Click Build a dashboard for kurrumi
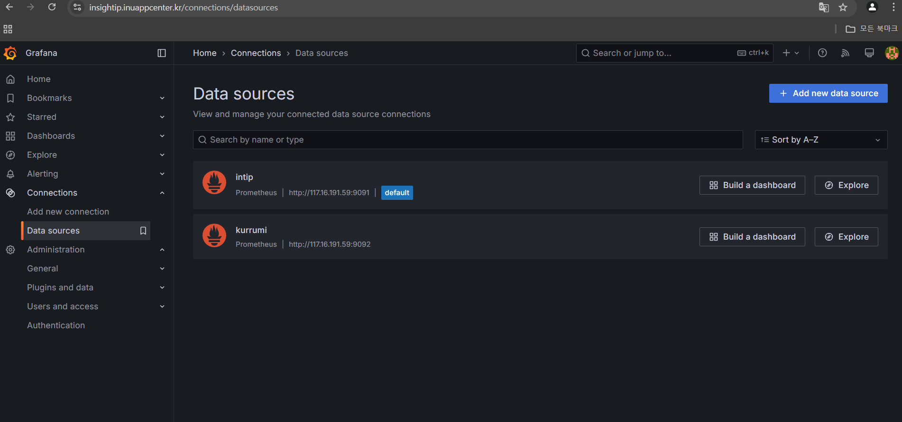Screen dimensions: 902x422 [x=752, y=237]
